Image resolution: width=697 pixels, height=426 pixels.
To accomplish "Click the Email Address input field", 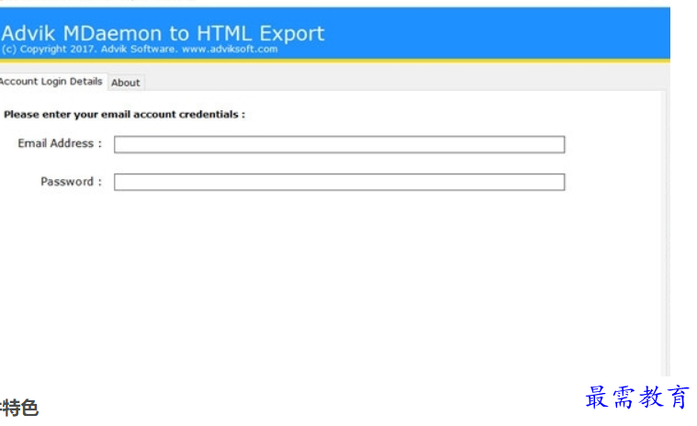I will [339, 144].
